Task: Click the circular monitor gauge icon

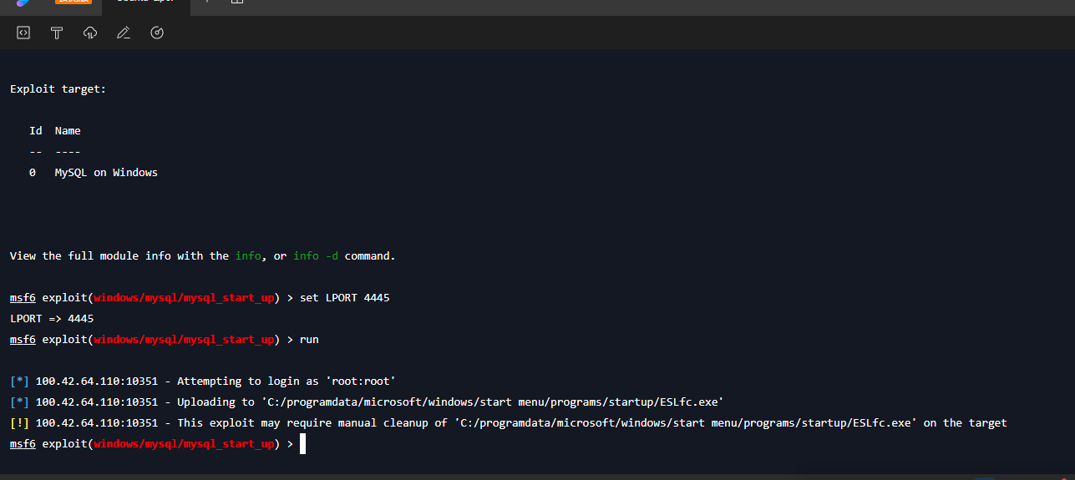Action: pyautogui.click(x=157, y=33)
